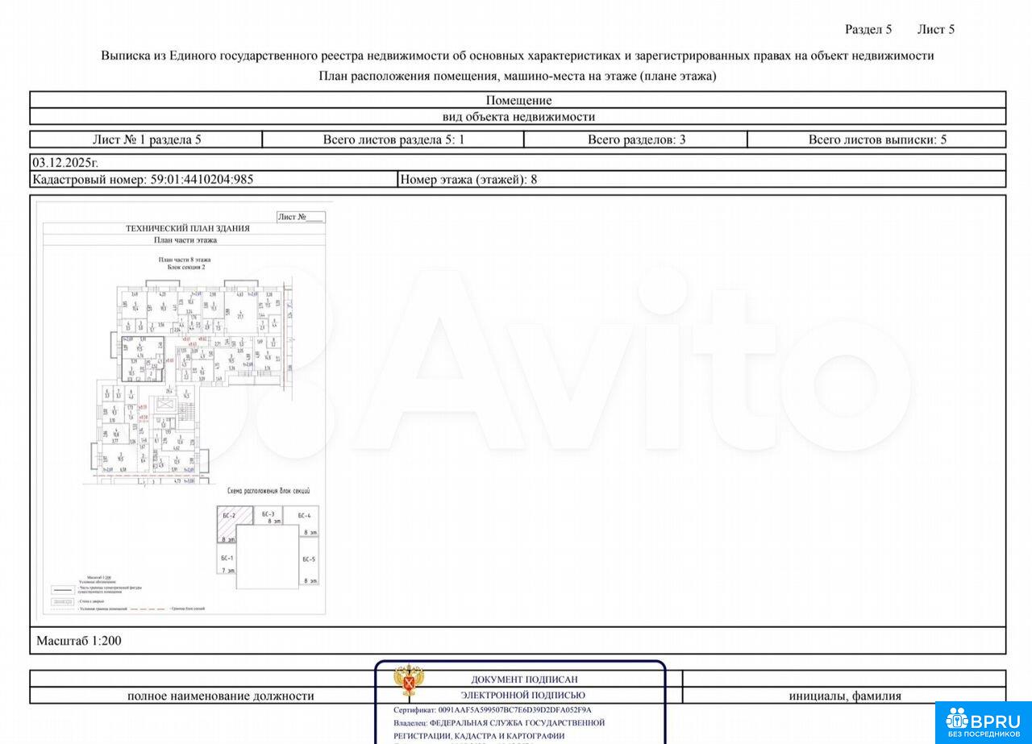Click the 'Лист №' box on plan
The width and height of the screenshot is (1032, 744).
tap(300, 217)
